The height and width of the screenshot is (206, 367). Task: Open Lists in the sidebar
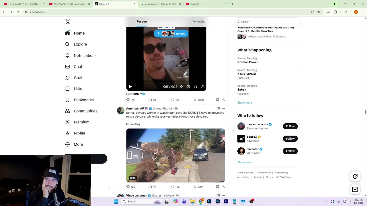coord(73,89)
